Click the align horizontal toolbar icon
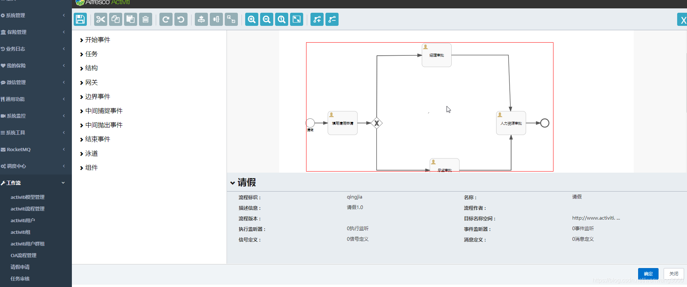This screenshot has width=687, height=287. click(x=216, y=19)
